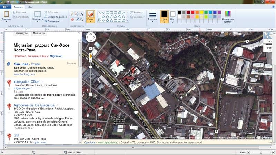
Task: Activate Цвет 1 foreground color
Action: pos(164,17)
